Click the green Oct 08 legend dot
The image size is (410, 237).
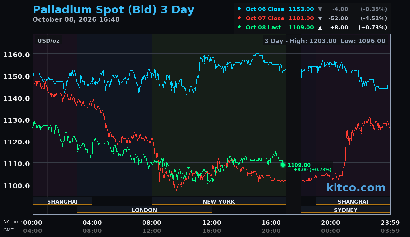point(239,27)
